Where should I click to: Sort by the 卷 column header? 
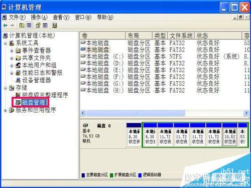point(103,36)
